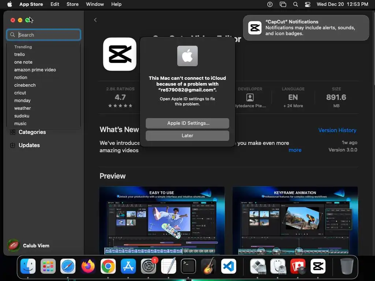Open the Edit menu
This screenshot has height=281, width=375.
(55, 4)
